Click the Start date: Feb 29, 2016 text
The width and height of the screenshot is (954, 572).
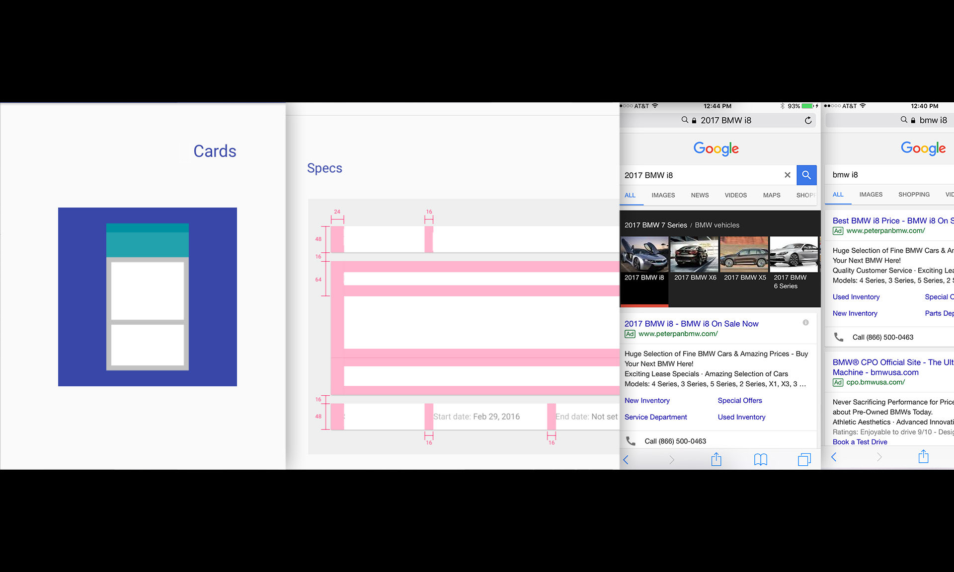[x=477, y=417]
